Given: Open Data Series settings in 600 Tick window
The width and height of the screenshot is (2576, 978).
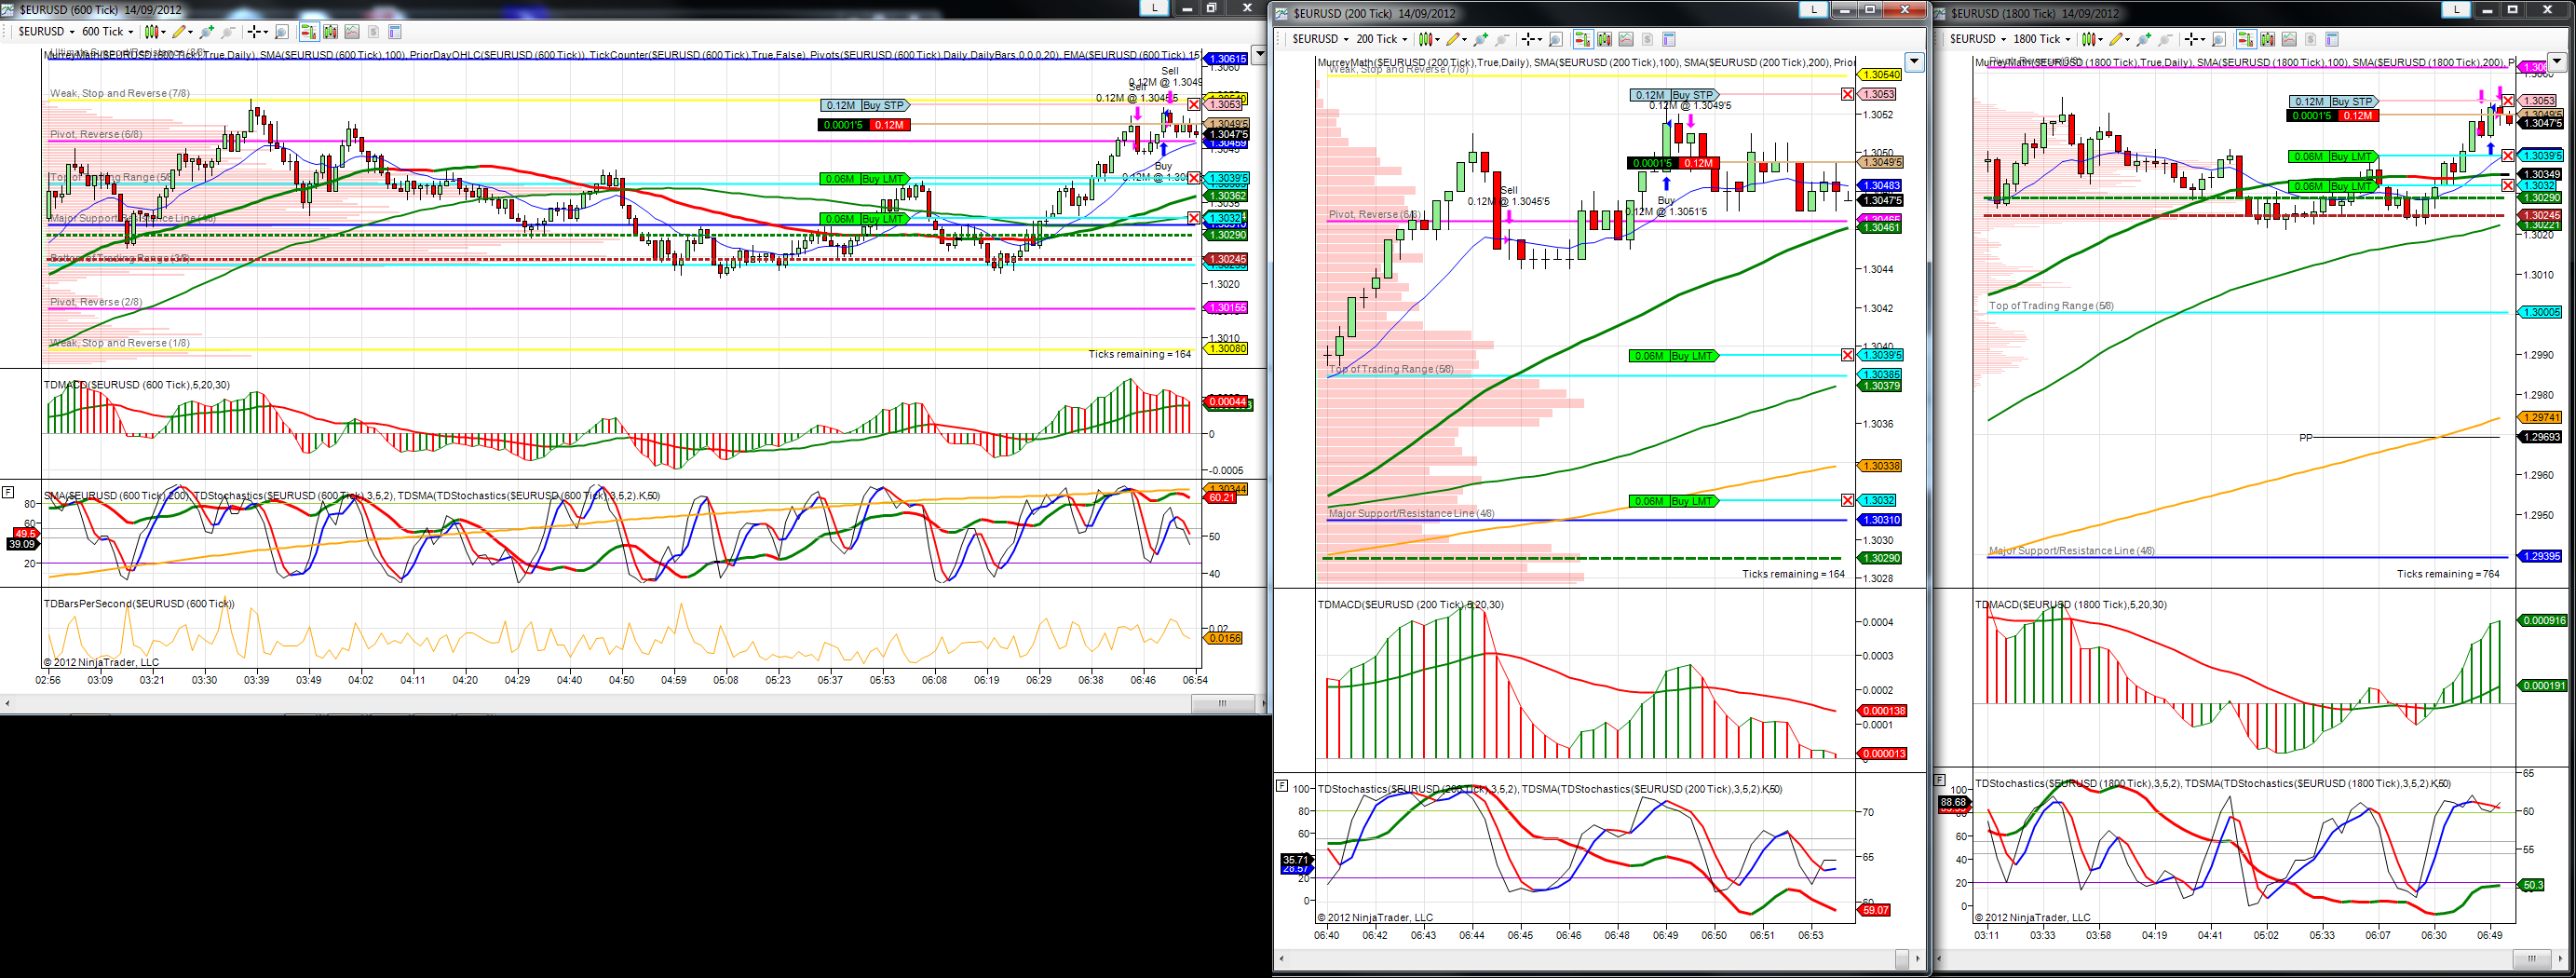Looking at the screenshot, I should tap(331, 32).
